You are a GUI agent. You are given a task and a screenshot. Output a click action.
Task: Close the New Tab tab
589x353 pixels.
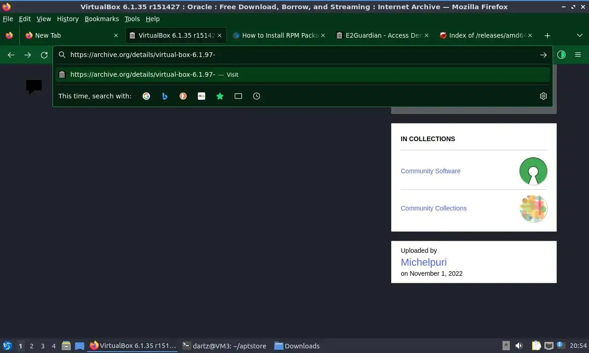click(x=116, y=35)
